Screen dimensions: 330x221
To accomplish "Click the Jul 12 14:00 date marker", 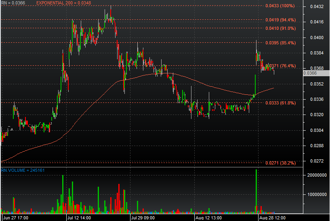I will pyautogui.click(x=78, y=217).
